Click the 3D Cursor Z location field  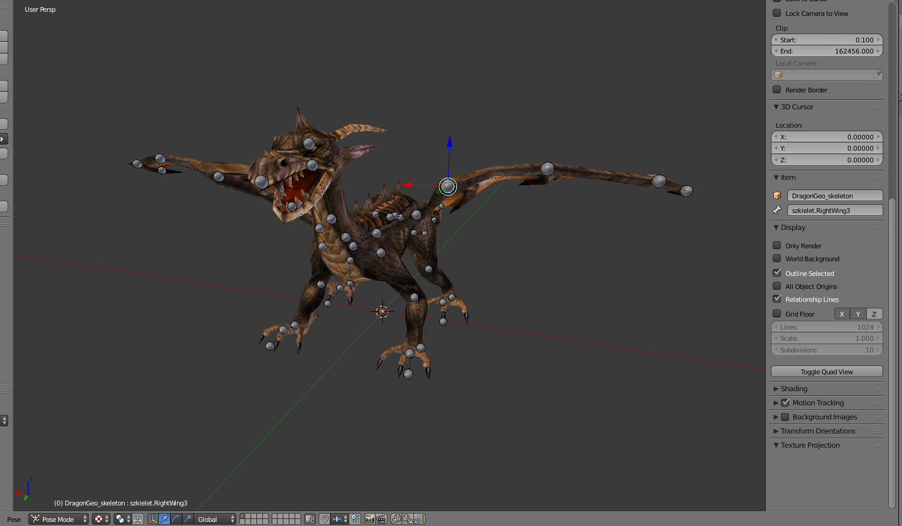[827, 159]
